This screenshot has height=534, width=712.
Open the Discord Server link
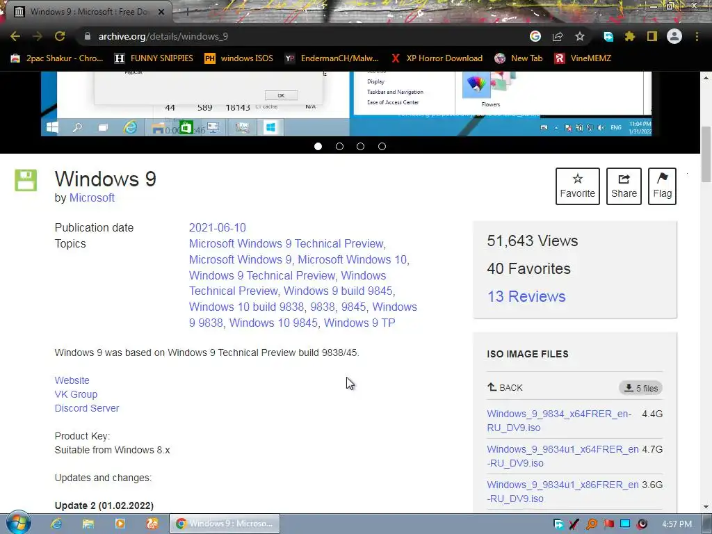pyautogui.click(x=87, y=408)
